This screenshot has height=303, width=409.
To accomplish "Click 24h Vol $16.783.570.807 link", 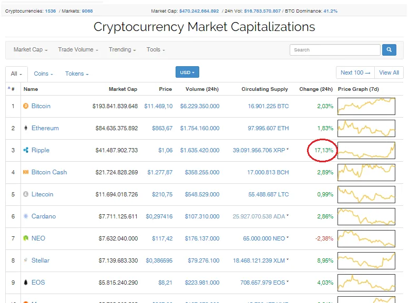I will pos(262,11).
